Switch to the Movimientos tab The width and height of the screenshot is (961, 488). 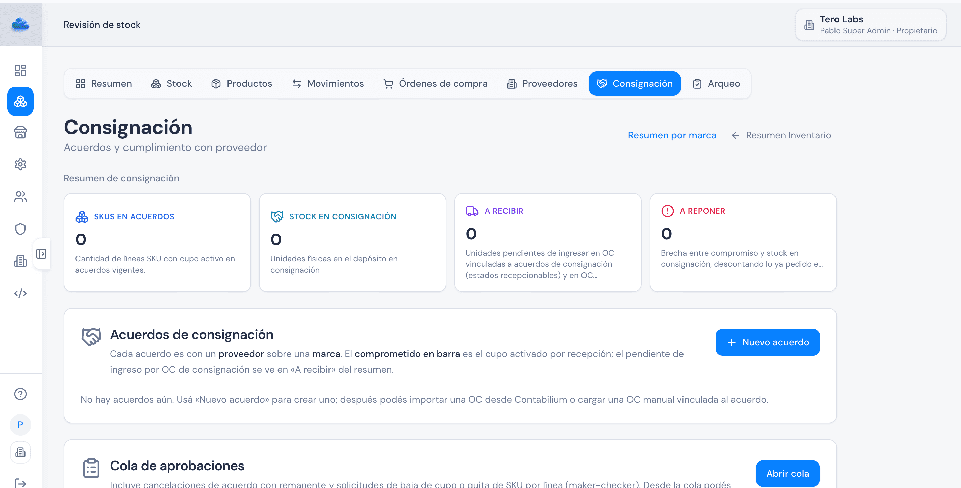tap(328, 84)
